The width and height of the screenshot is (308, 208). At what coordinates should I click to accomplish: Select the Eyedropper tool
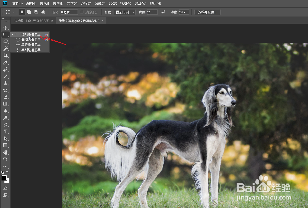coord(5,62)
